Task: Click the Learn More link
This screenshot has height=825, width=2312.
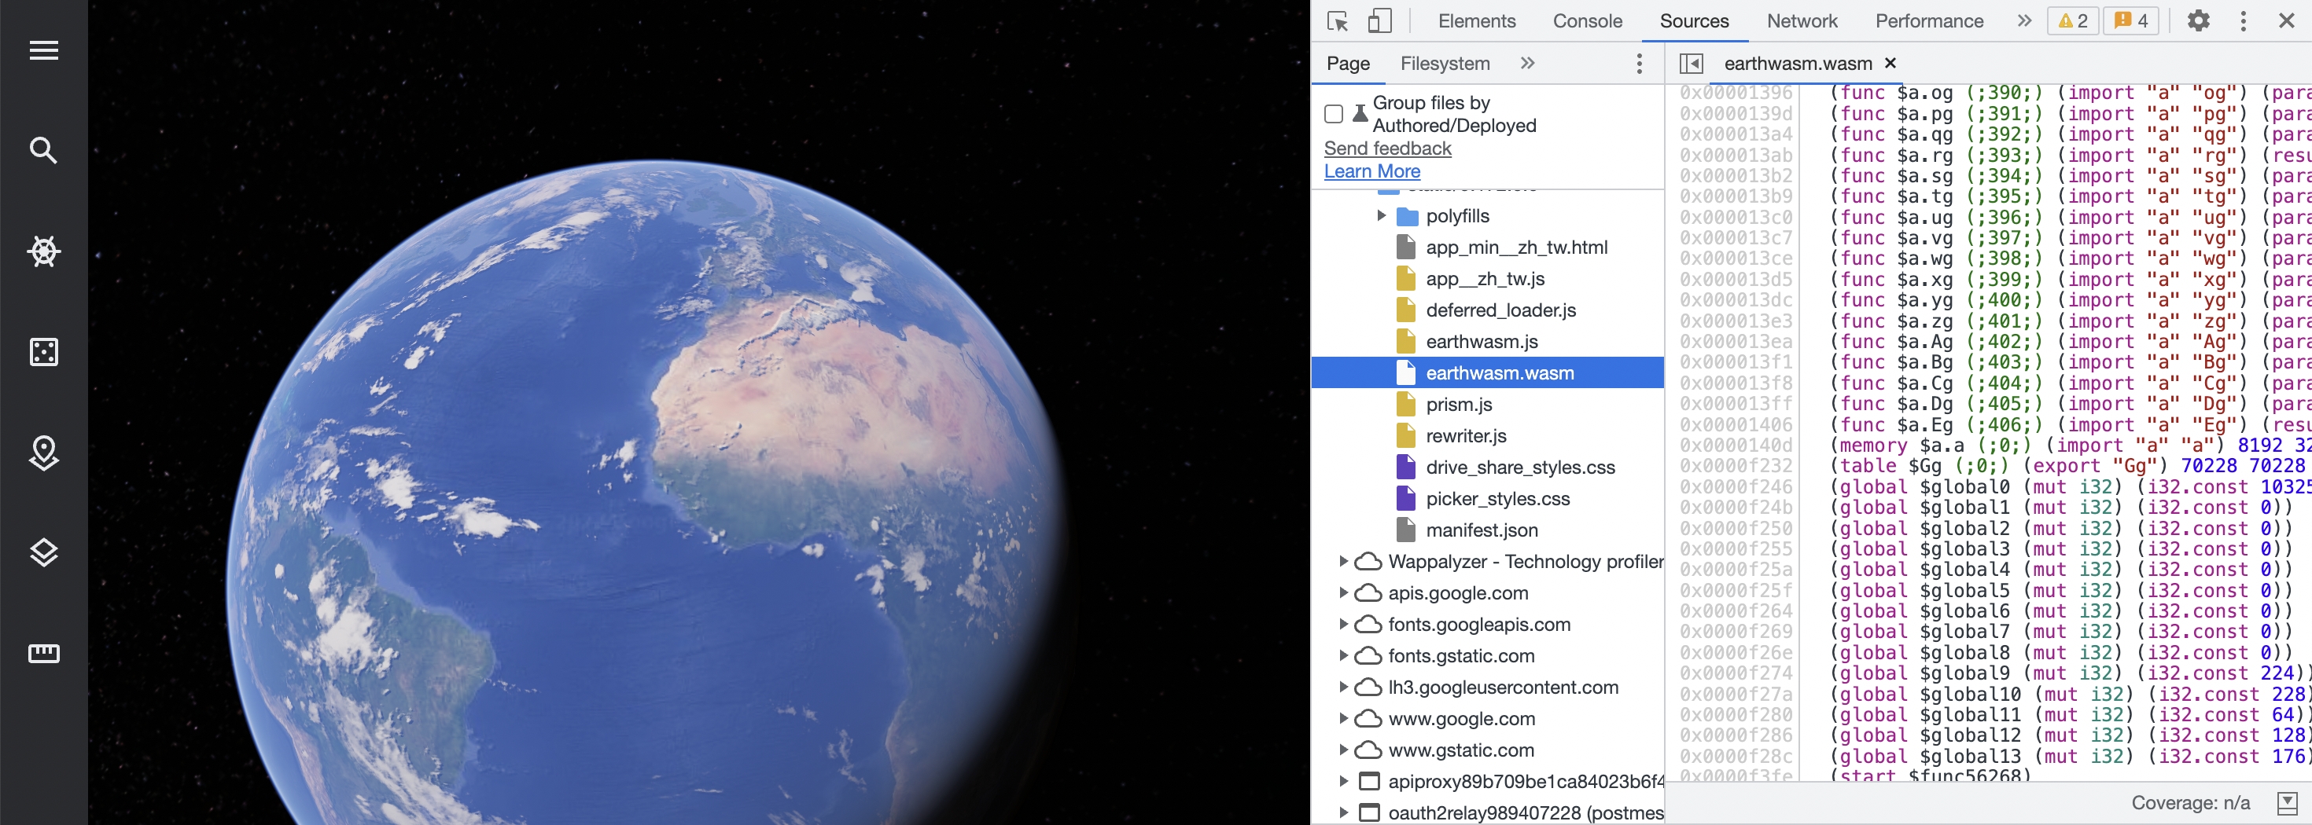Action: (1371, 170)
